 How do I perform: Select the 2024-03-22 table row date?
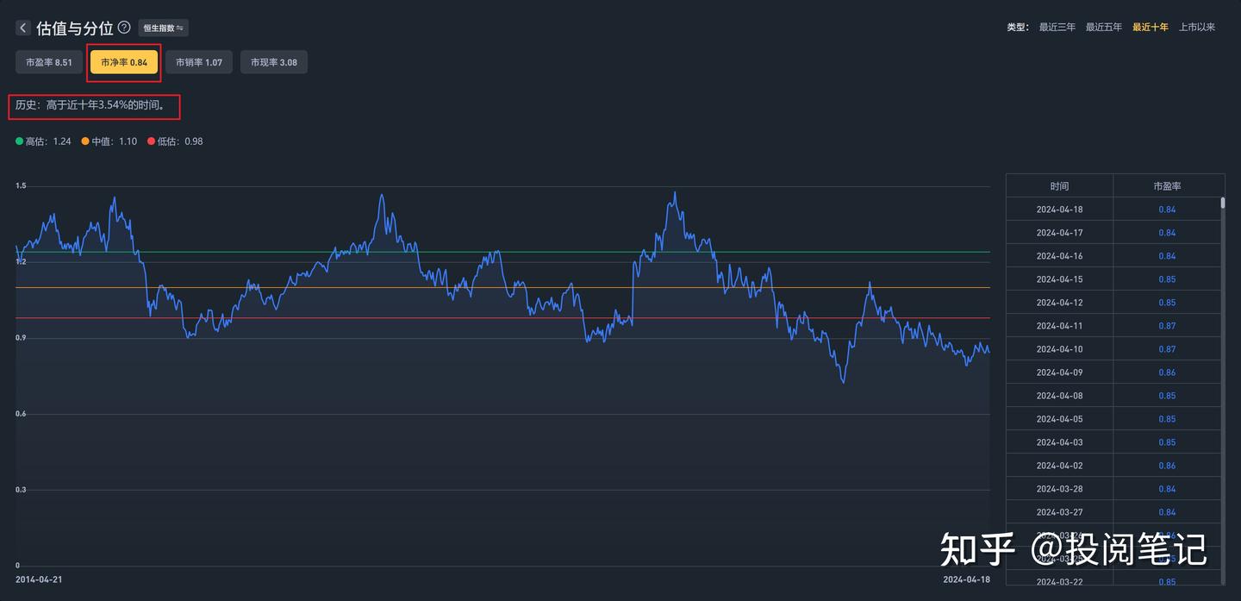[x=1059, y=582]
